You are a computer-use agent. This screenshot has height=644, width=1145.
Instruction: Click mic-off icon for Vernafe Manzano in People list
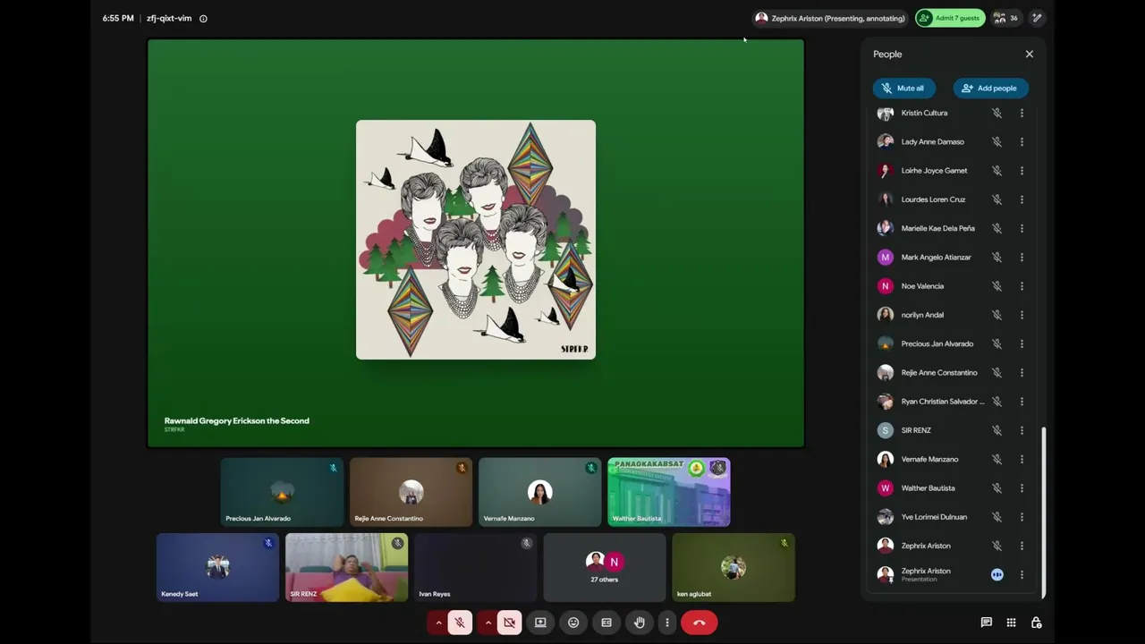pyautogui.click(x=997, y=459)
